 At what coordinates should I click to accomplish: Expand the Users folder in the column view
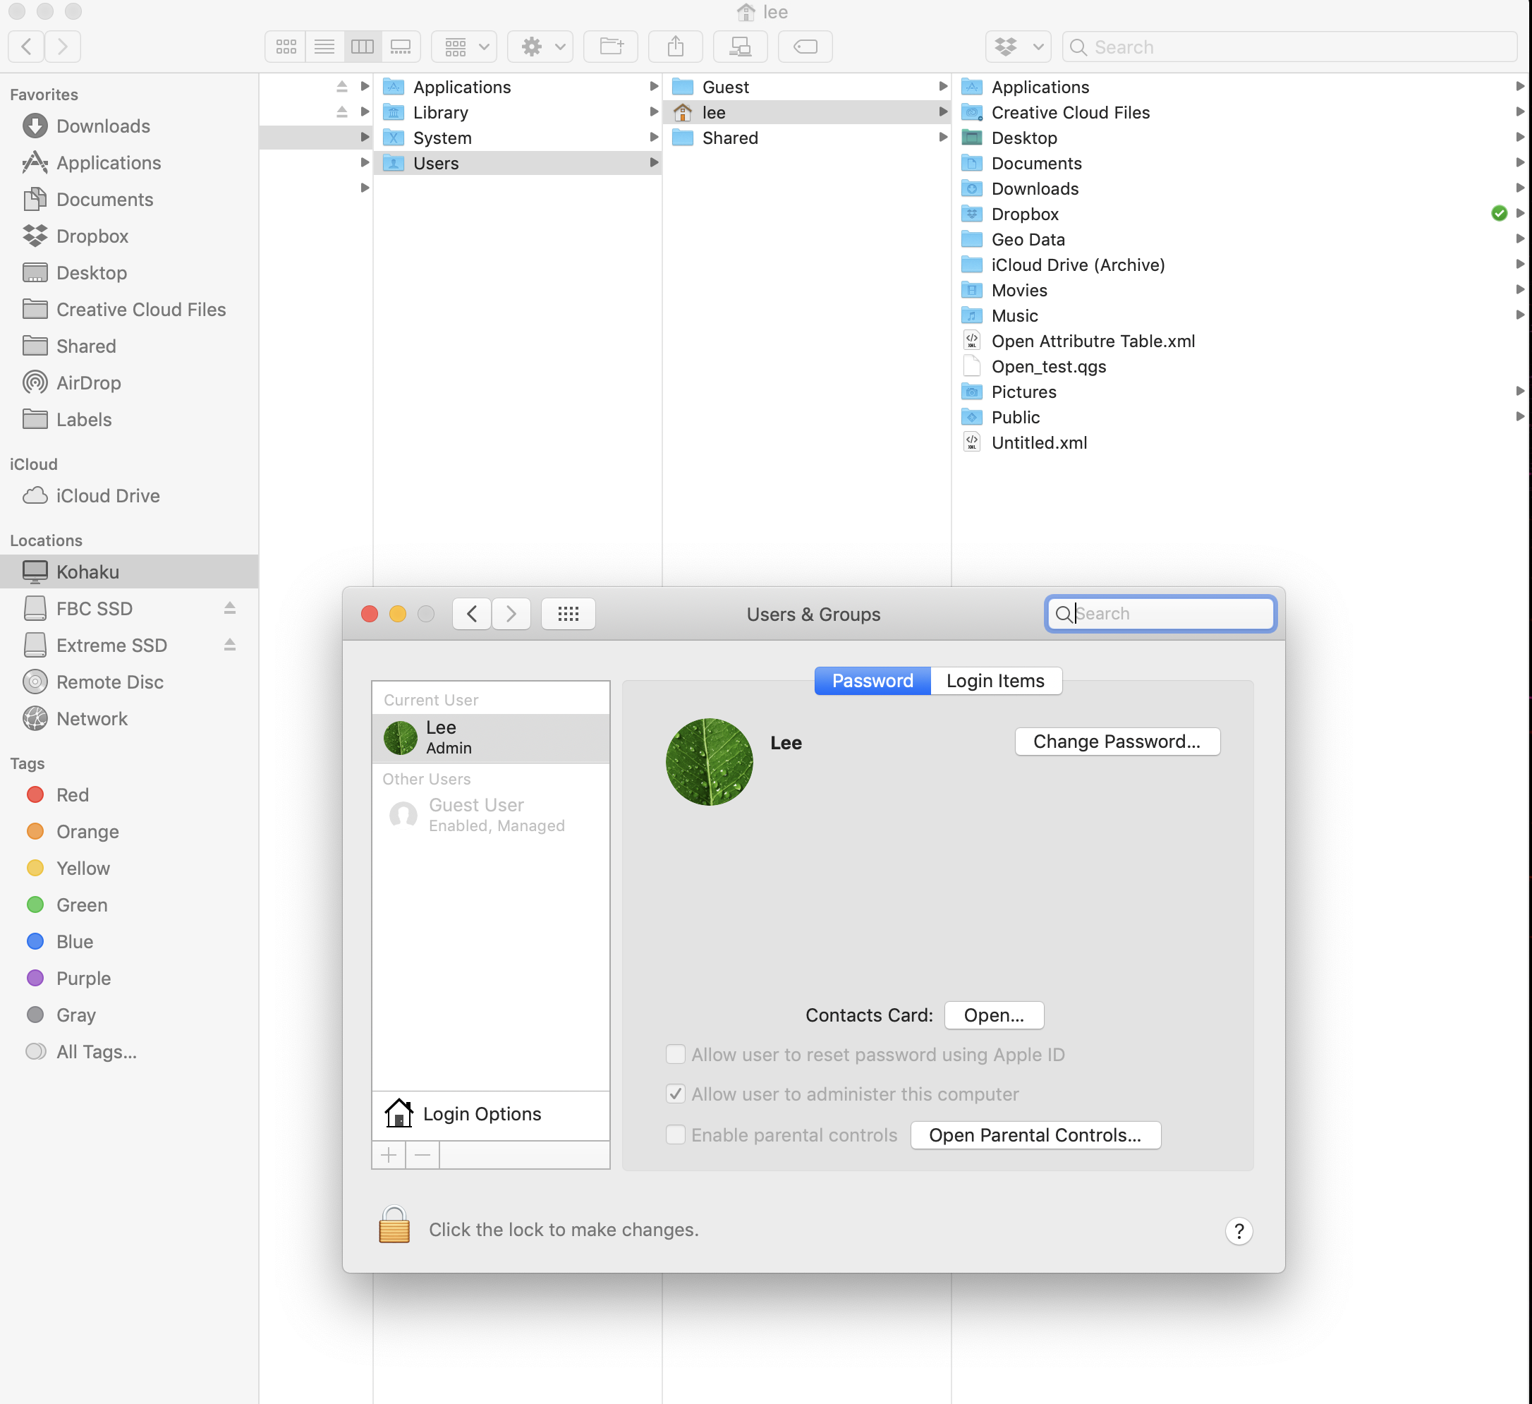tap(654, 163)
